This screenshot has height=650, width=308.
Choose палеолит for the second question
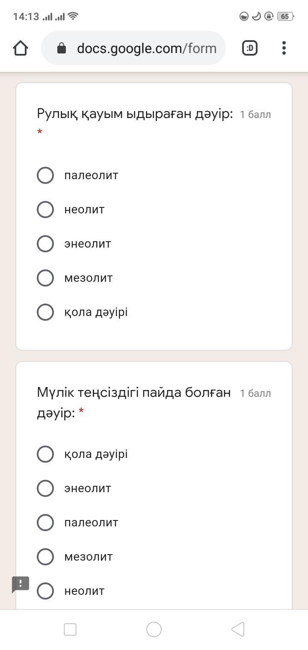click(45, 523)
